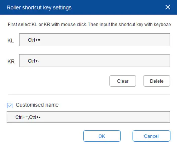Viewport: 177px width, 149px height.
Task: Click empty right end of KL field
Action: coord(159,40)
